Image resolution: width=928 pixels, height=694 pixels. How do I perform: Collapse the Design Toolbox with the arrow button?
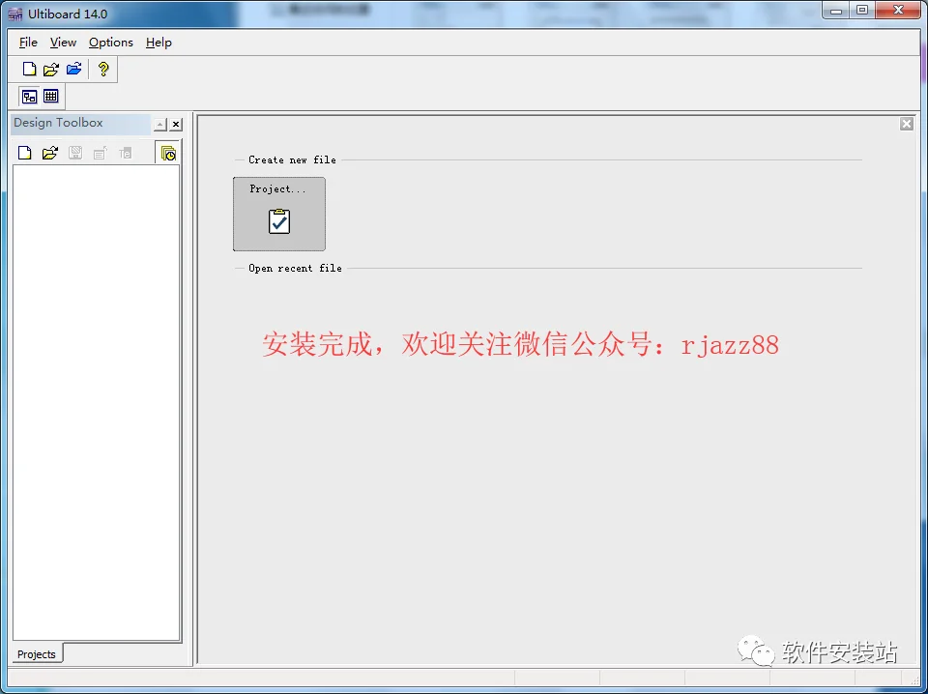click(x=160, y=125)
